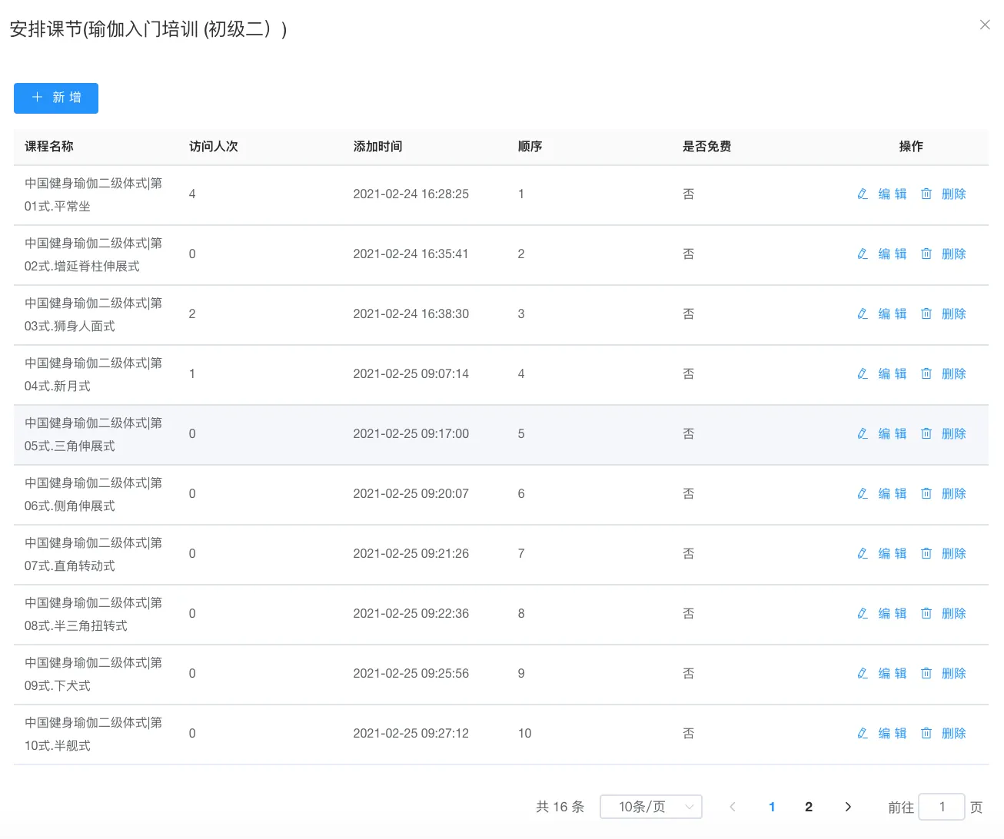Viewport: 1004px width, 839px height.
Task: Click trash icon in 10式.半舰式 row
Action: tap(926, 734)
